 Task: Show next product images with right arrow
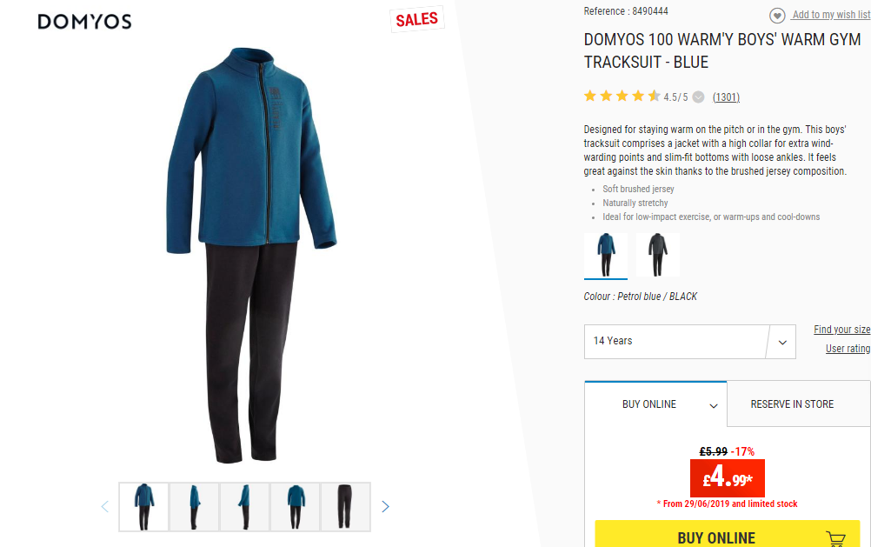click(385, 506)
